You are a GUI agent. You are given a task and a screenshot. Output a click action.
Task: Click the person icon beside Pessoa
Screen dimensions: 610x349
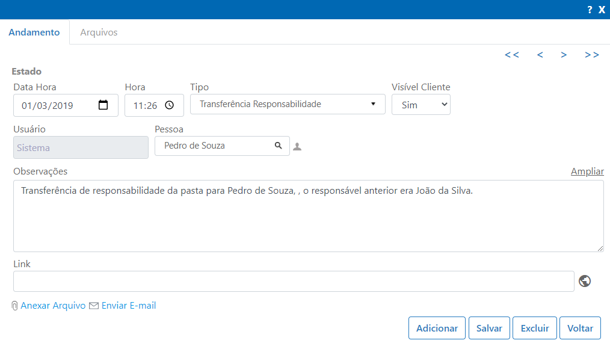(x=297, y=147)
